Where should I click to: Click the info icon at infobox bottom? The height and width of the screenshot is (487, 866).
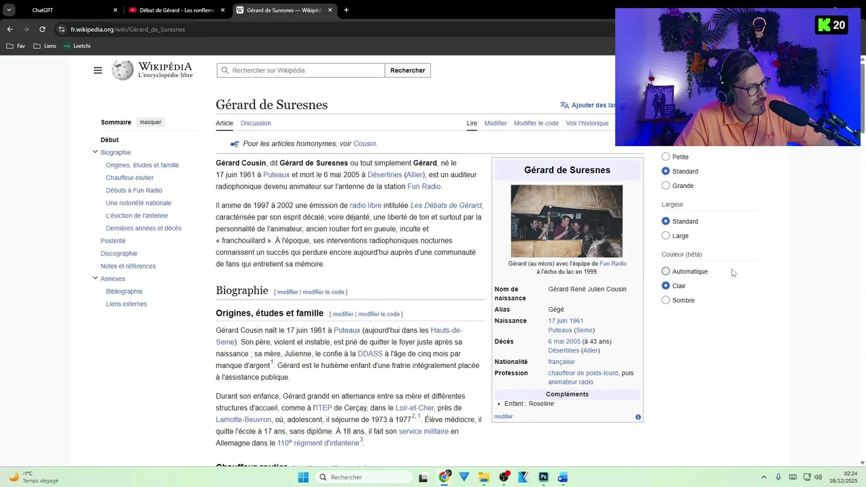click(x=638, y=417)
